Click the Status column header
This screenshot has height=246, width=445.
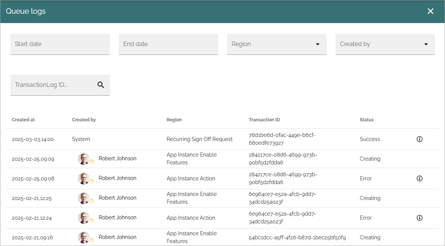pyautogui.click(x=367, y=120)
